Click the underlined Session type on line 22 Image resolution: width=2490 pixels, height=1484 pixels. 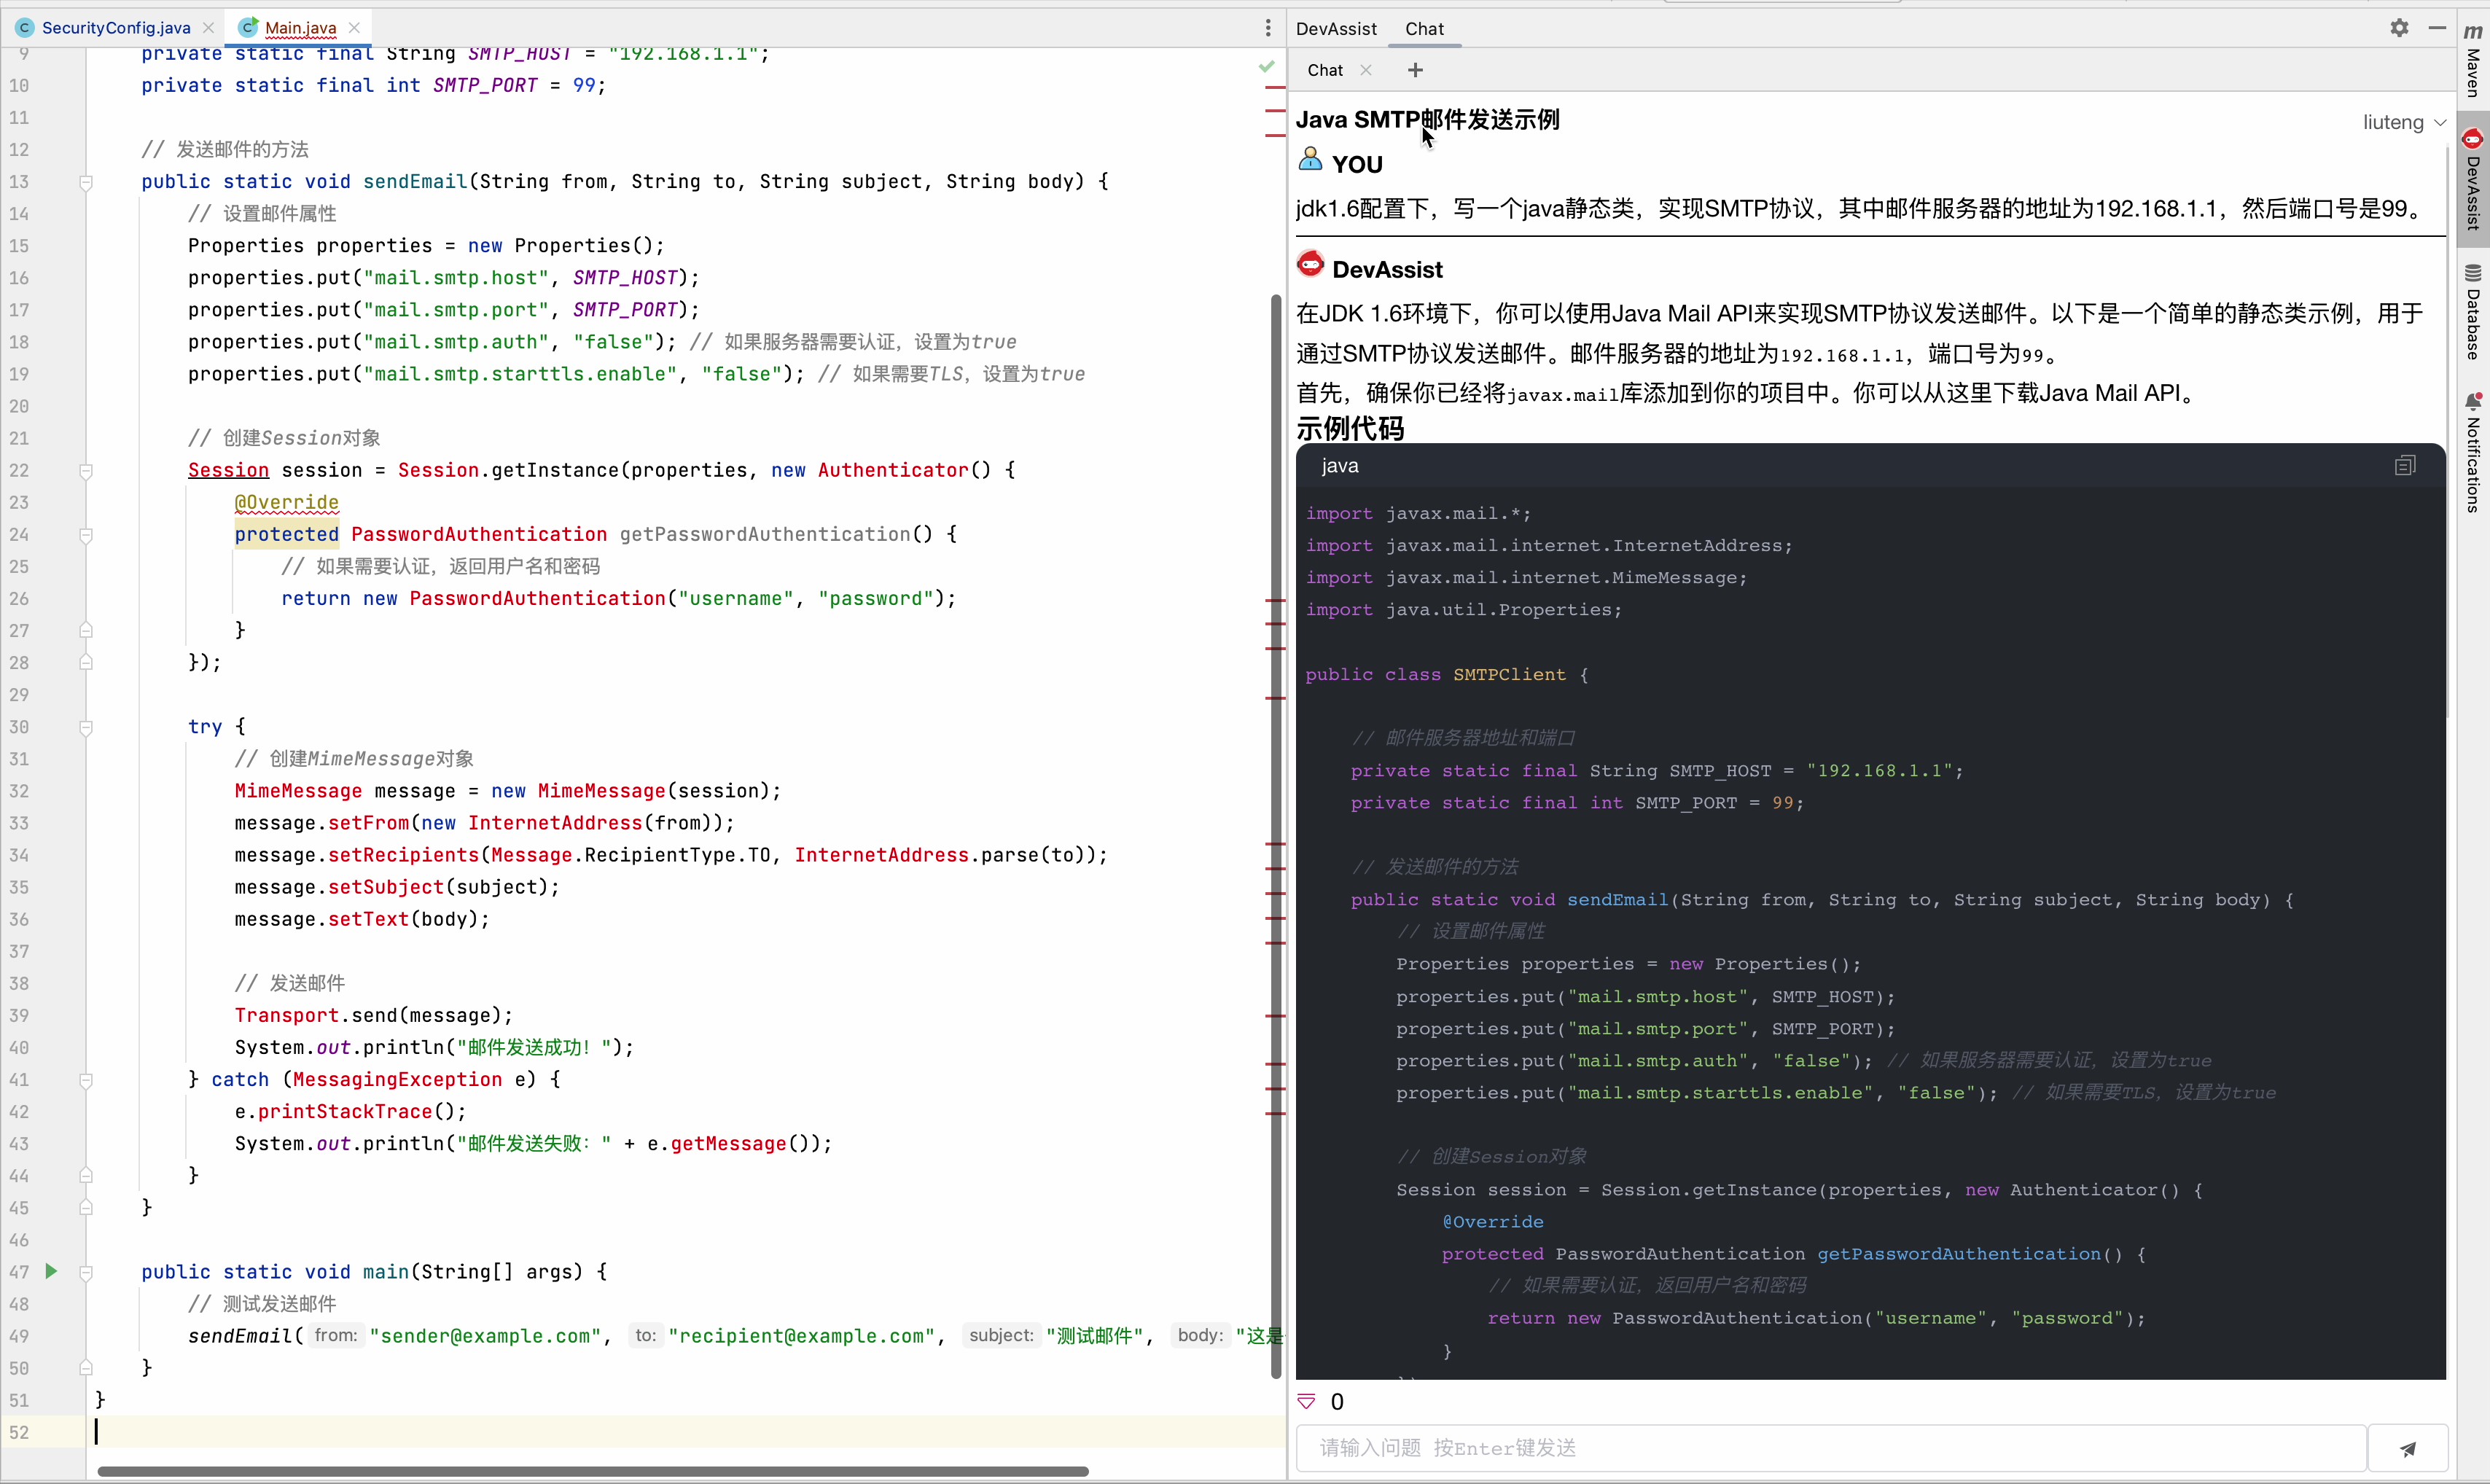[x=228, y=470]
